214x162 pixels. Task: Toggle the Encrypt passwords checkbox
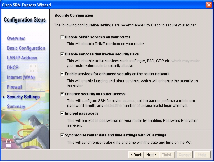(62, 114)
